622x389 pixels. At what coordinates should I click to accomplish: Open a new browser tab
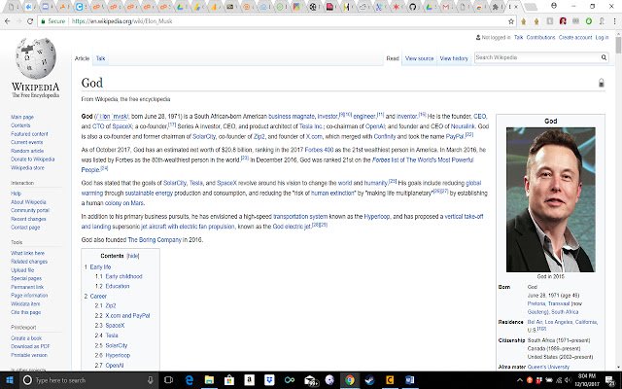click(530, 7)
